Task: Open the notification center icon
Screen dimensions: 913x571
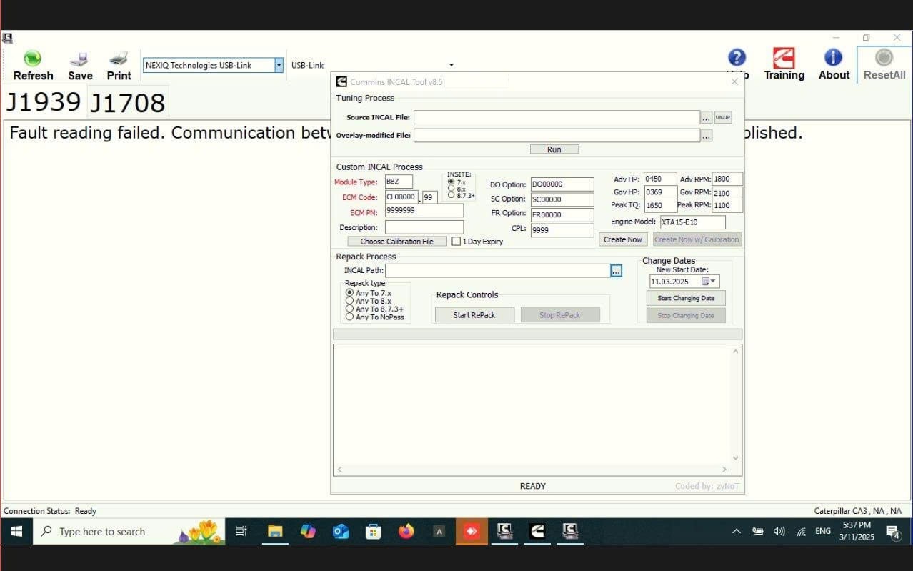Action: (x=893, y=532)
